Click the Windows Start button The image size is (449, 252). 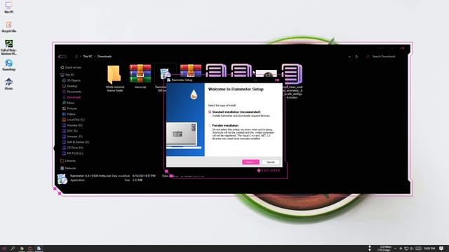(4, 248)
